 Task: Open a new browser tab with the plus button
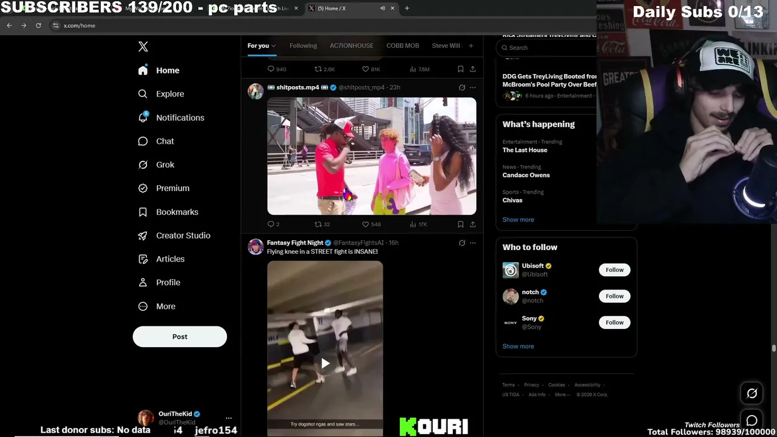coord(407,8)
